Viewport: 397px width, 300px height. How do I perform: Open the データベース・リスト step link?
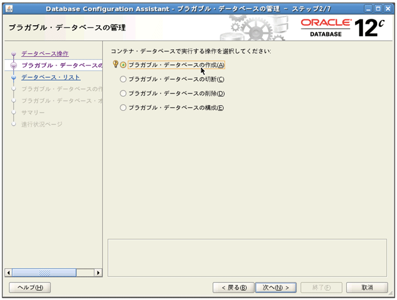[51, 77]
